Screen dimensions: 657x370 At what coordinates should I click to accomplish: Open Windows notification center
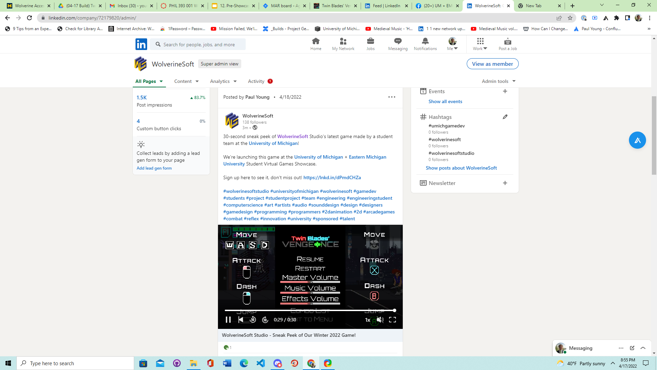pyautogui.click(x=645, y=363)
